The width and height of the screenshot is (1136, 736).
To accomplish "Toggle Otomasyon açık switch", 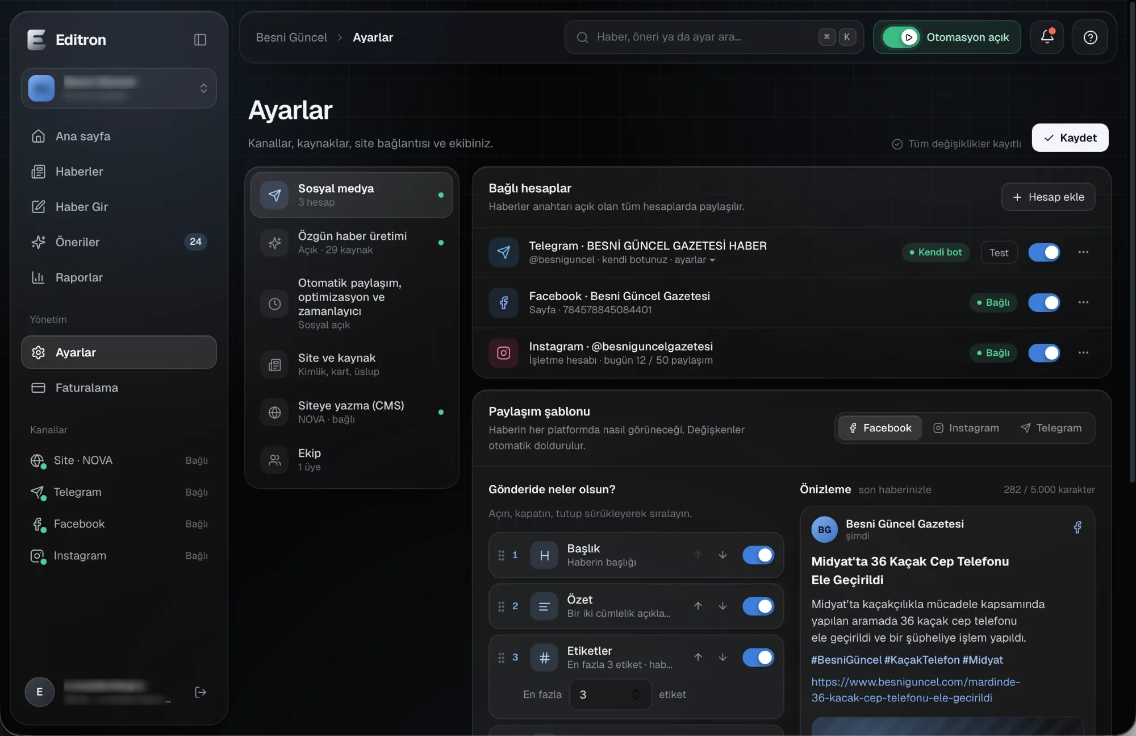I will 901,37.
